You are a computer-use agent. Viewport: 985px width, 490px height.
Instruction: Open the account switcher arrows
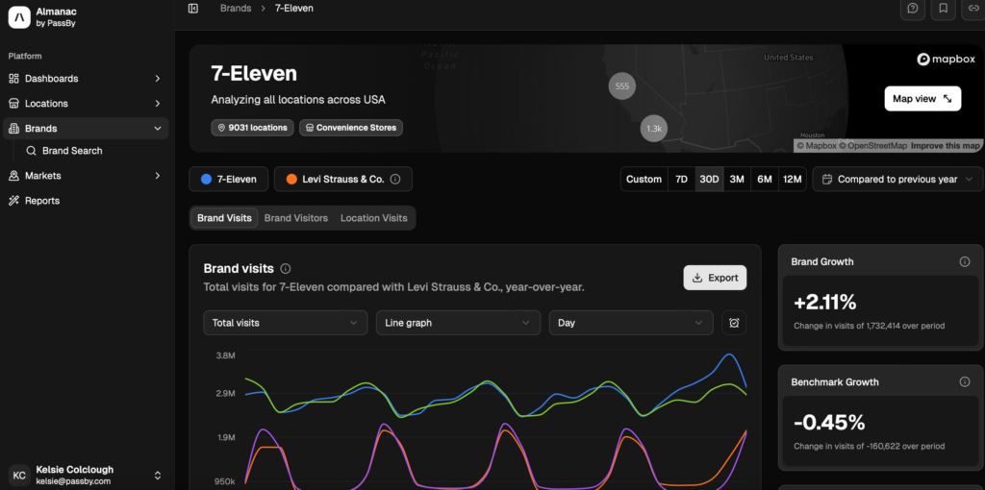158,475
